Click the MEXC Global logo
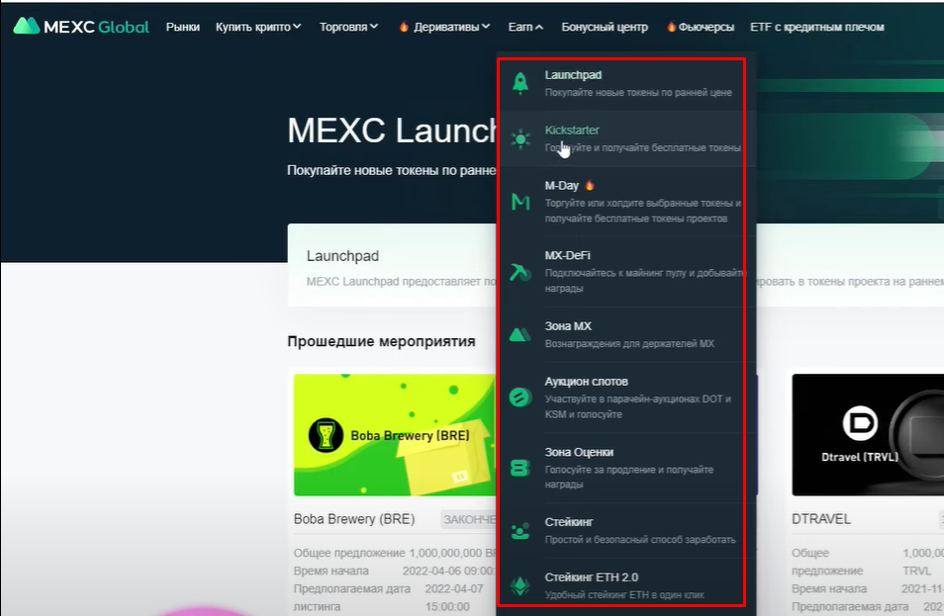Viewport: 944px width, 616px height. [81, 27]
